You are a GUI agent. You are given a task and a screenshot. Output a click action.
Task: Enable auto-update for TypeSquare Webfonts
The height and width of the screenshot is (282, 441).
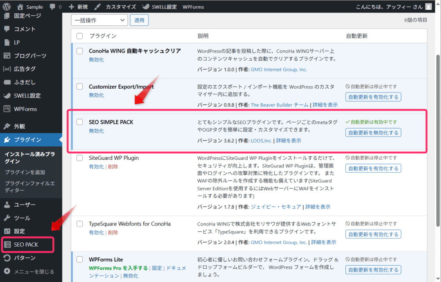tap(373, 234)
